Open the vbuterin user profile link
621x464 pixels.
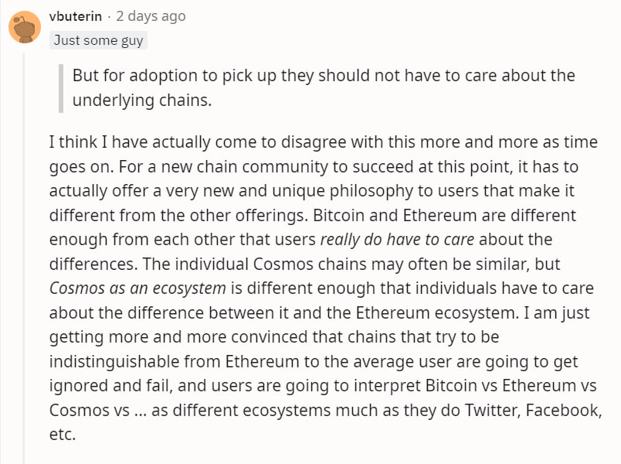(x=76, y=16)
